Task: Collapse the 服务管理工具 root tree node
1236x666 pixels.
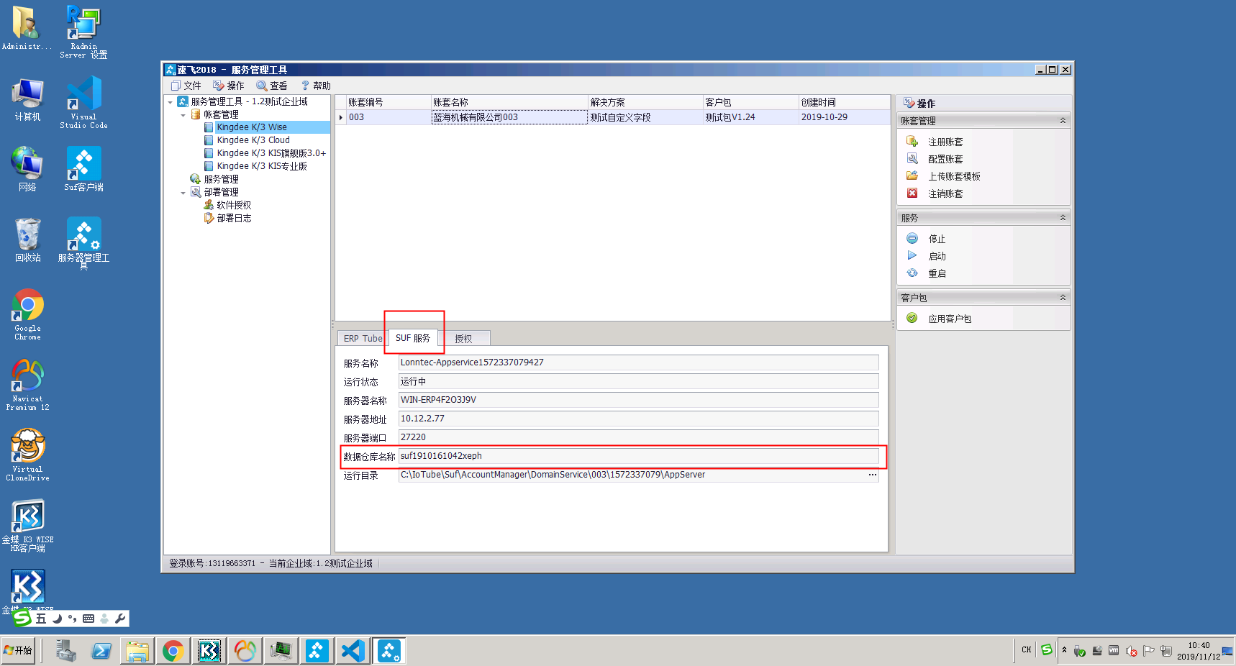Action: coord(171,102)
